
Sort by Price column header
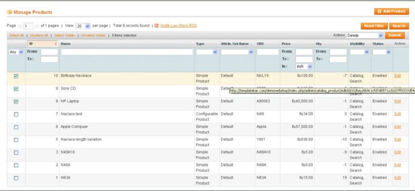point(286,44)
